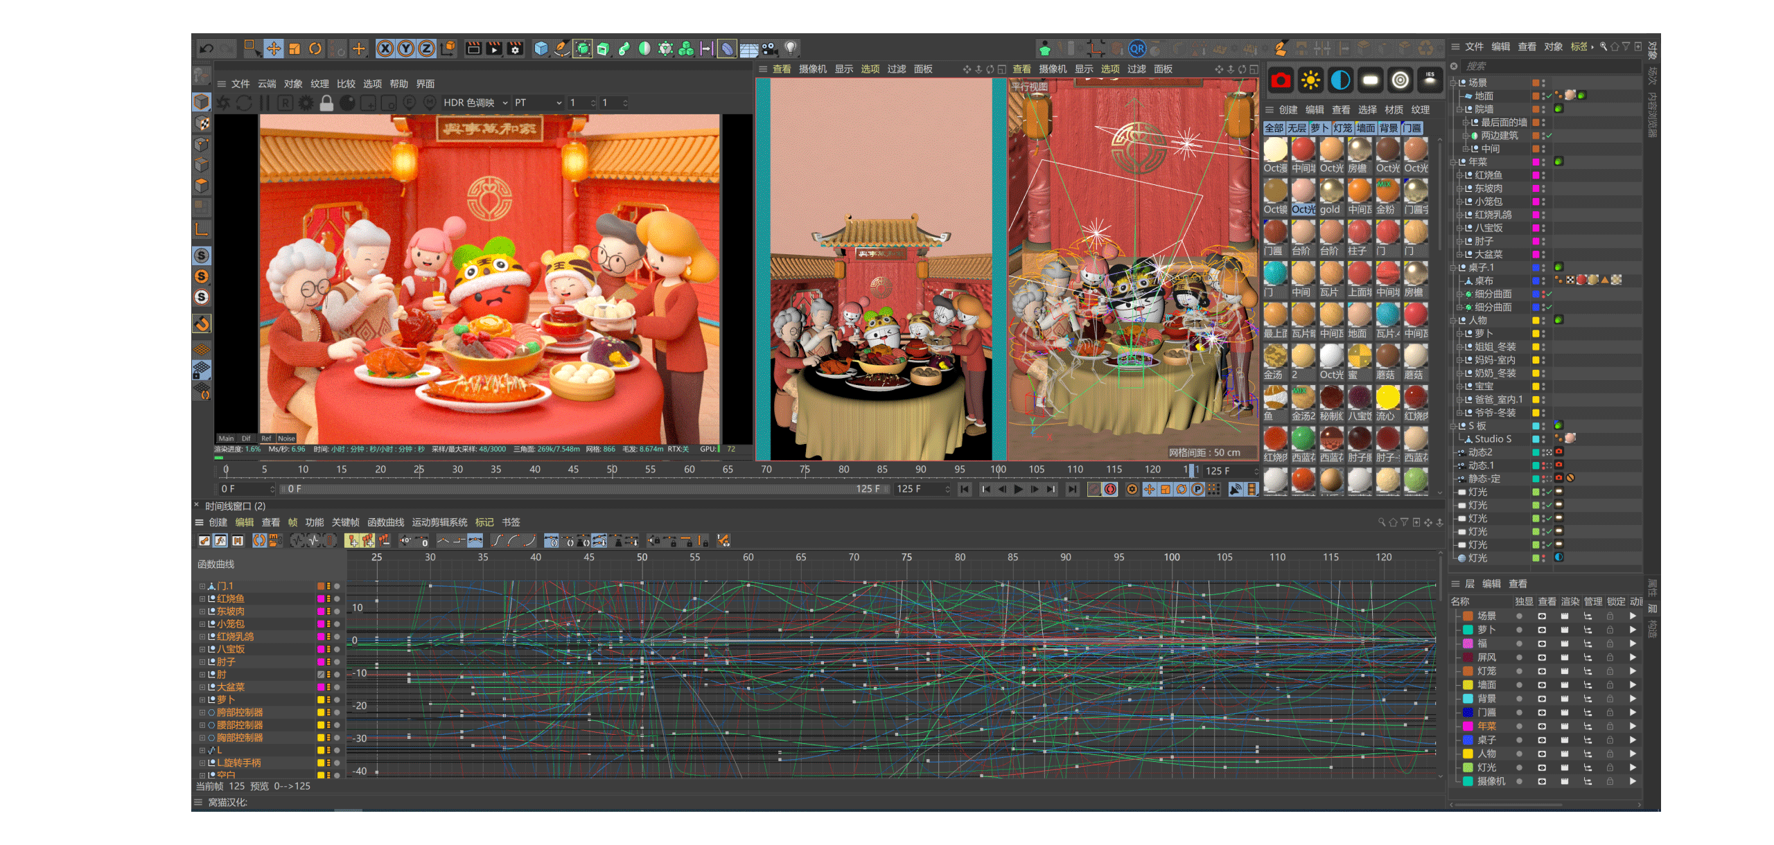
Task: Select the spline pen tool icon
Action: (562, 48)
